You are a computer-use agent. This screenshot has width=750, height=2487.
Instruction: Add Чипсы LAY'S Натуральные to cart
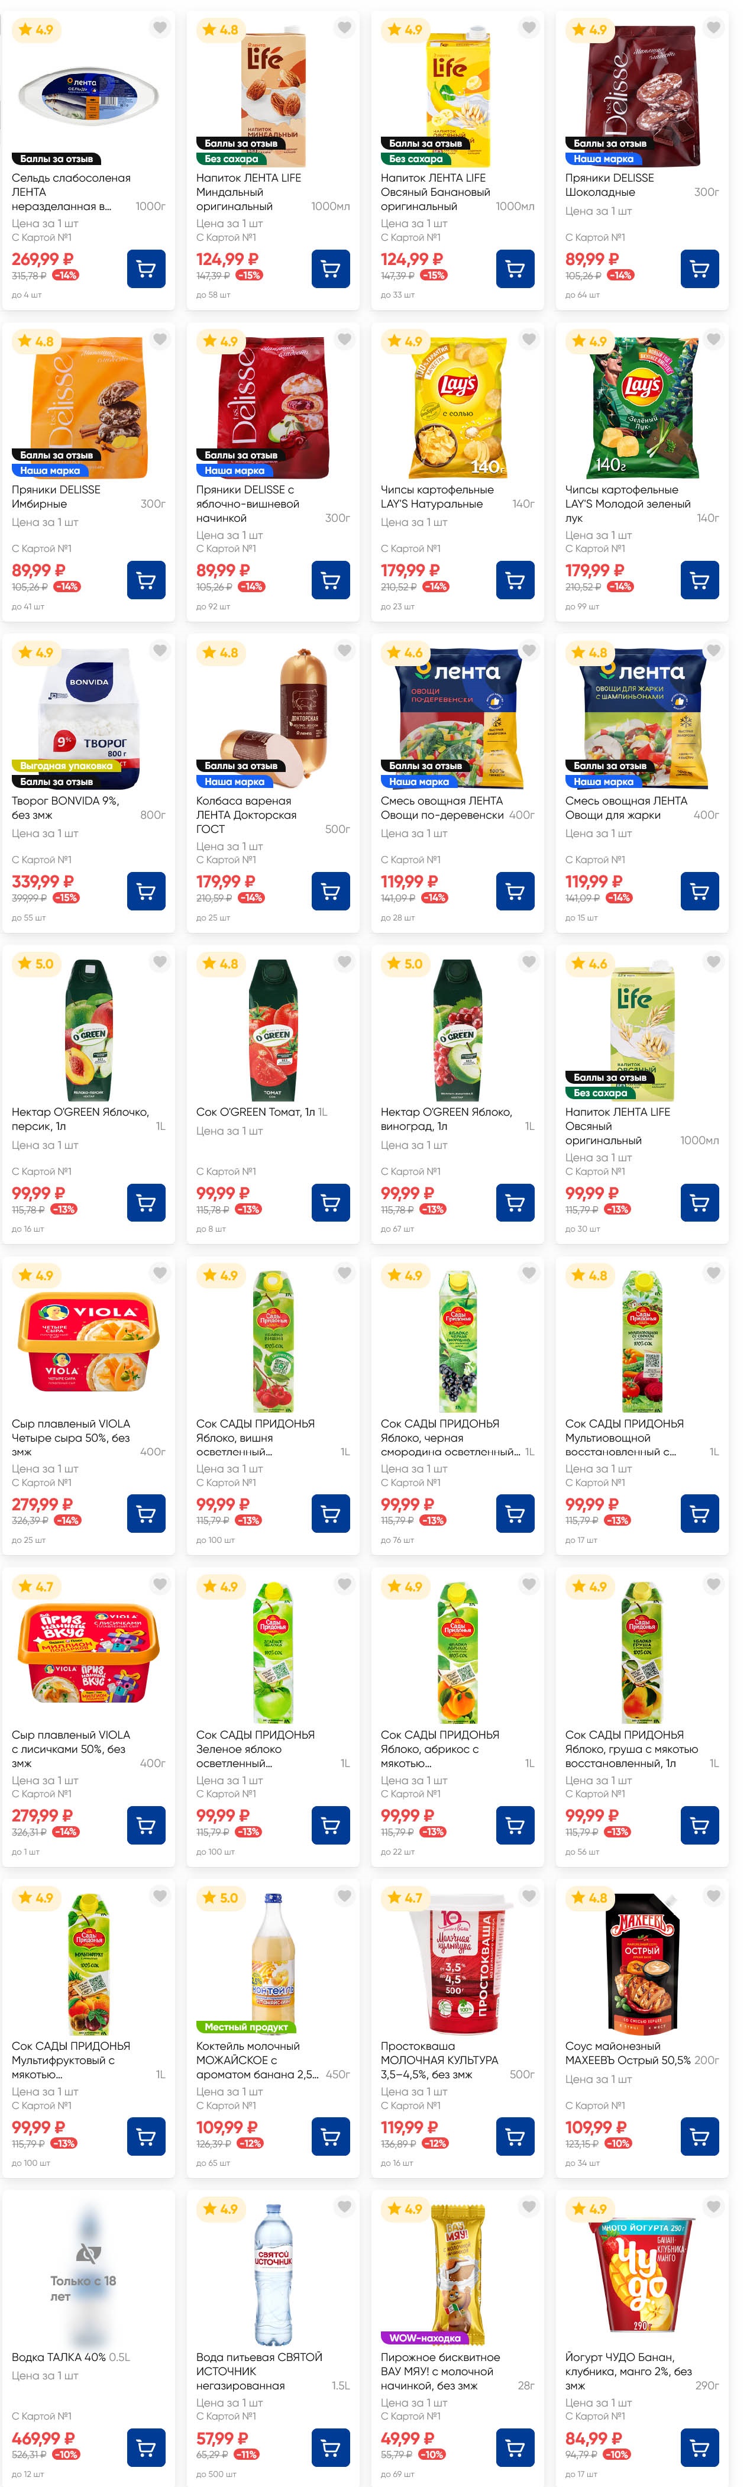(515, 580)
